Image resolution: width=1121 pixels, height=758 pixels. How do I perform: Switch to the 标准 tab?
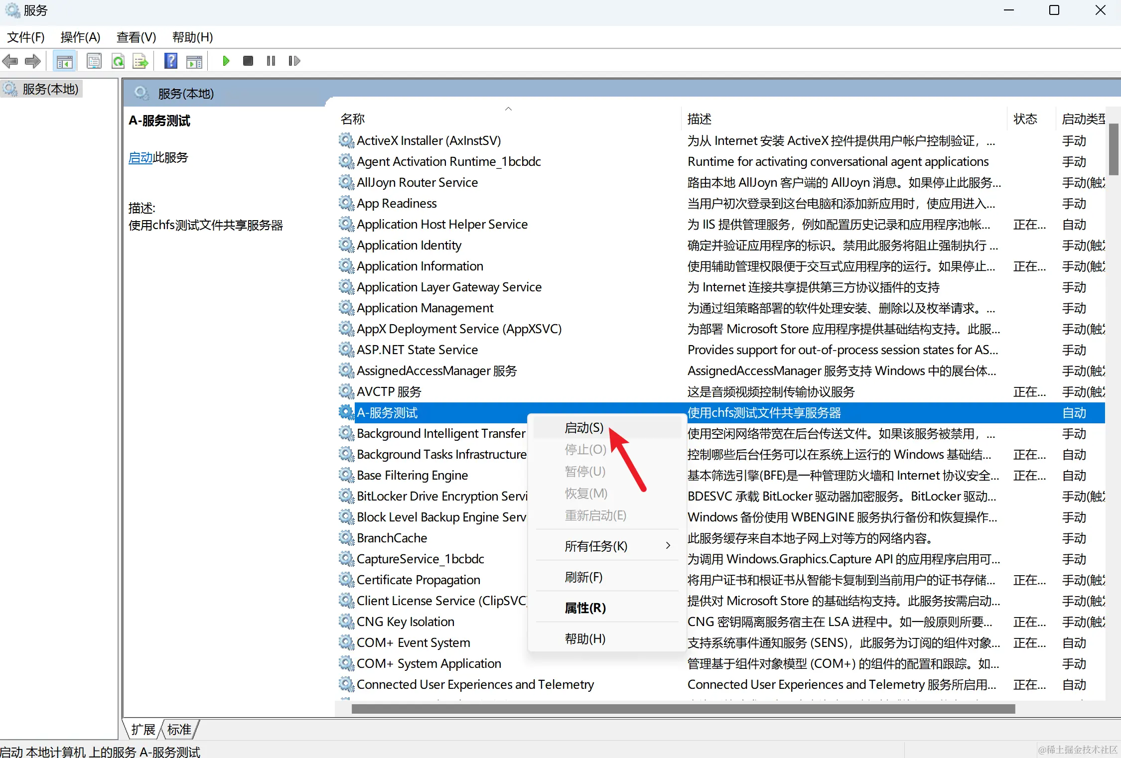pyautogui.click(x=179, y=730)
